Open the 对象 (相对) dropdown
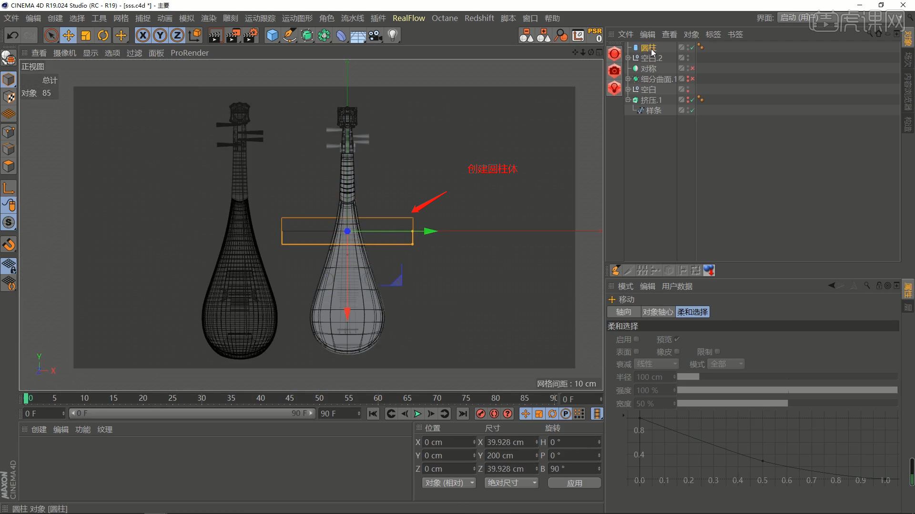Image resolution: width=915 pixels, height=514 pixels. (x=448, y=483)
